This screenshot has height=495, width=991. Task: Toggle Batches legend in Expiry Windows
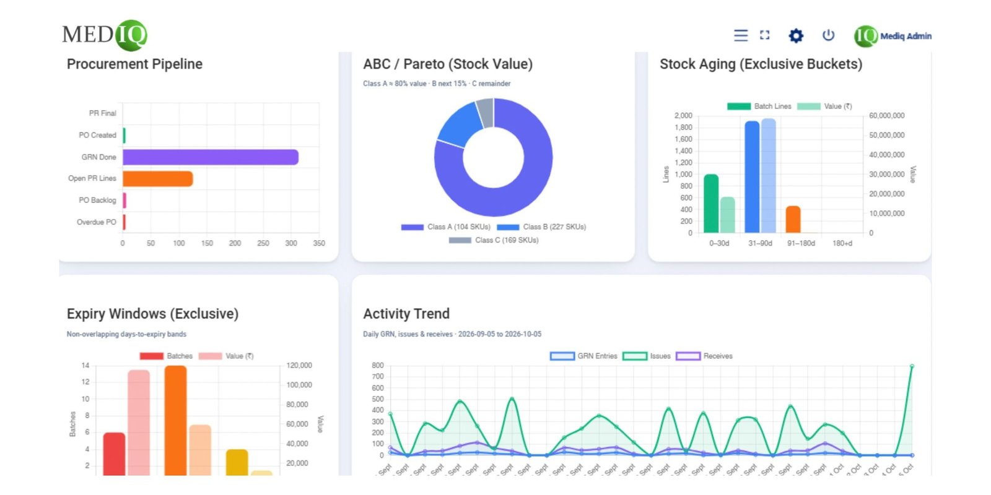click(166, 356)
